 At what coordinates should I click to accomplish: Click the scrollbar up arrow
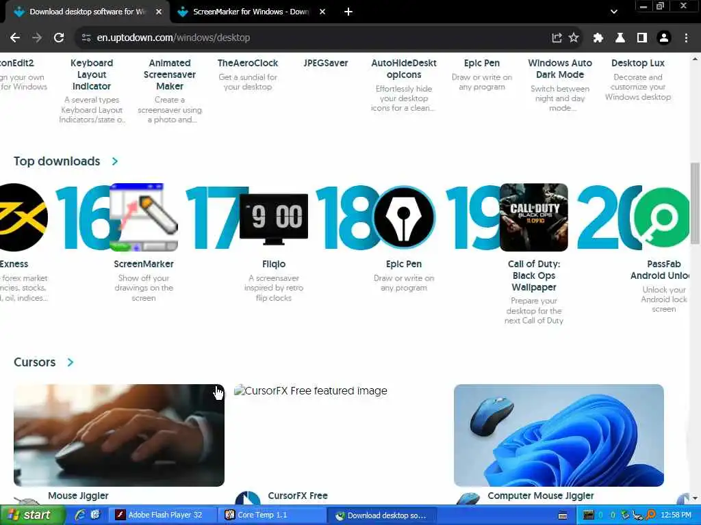[695, 59]
